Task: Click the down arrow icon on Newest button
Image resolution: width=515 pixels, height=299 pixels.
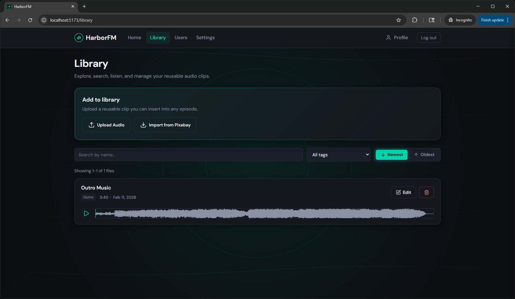Action: tap(383, 154)
